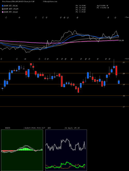
Task: Click the 'ADX' panel heading
Action: pyautogui.click(x=49, y=128)
